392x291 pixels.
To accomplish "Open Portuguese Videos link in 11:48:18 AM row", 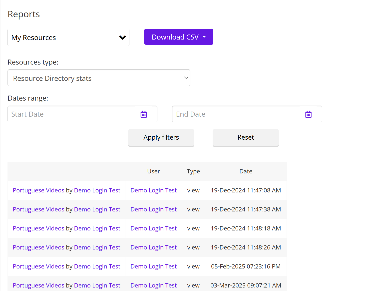I will (38, 228).
